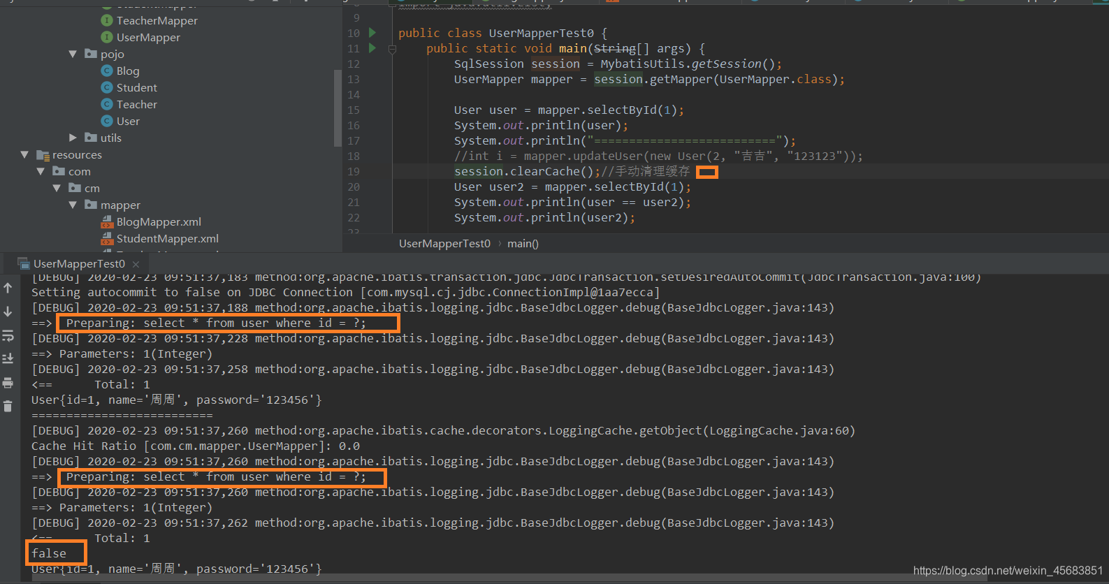The image size is (1109, 584).
Task: Click the Cache Hit Ratio console line
Action: click(x=196, y=446)
